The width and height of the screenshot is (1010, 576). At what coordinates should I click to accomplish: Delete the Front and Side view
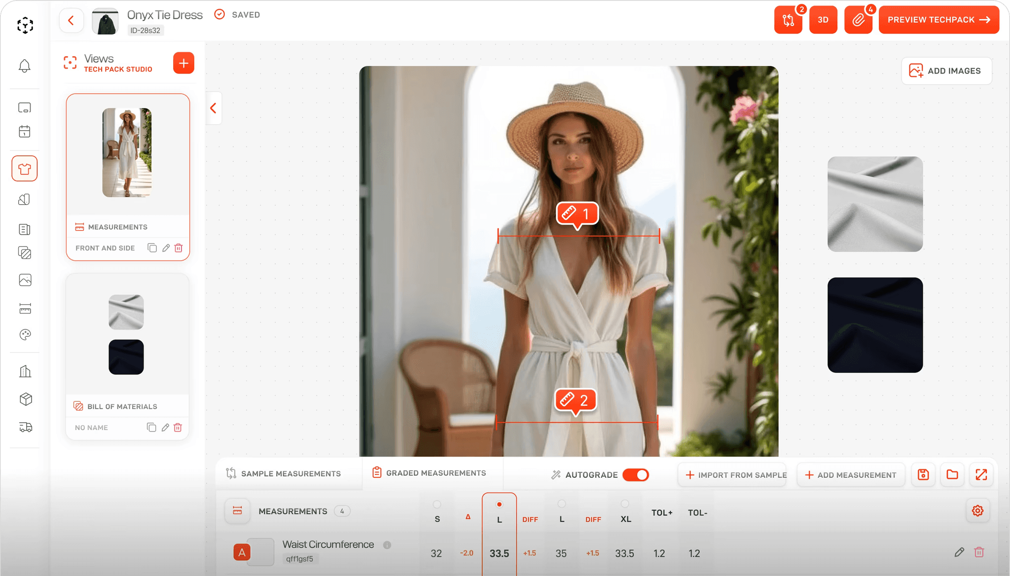[x=179, y=248]
